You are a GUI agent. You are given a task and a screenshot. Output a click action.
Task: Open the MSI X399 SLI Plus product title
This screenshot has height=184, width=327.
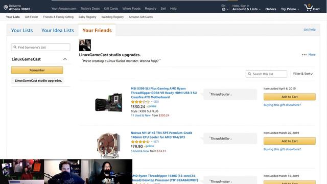164,93
